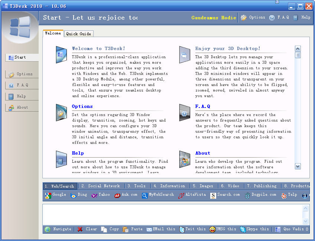Click the Quo Vadis button

(292, 229)
